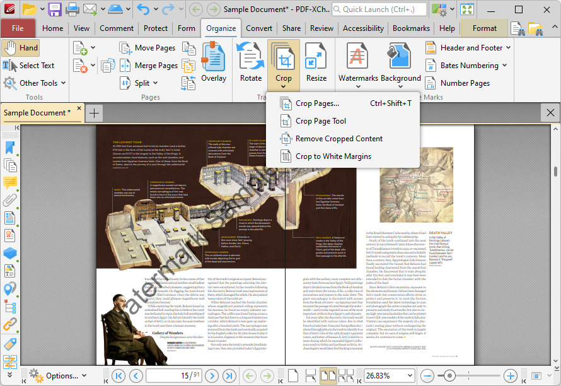Click the Insert Pages icon
Viewport: 561px width, 386px height.
[80, 48]
